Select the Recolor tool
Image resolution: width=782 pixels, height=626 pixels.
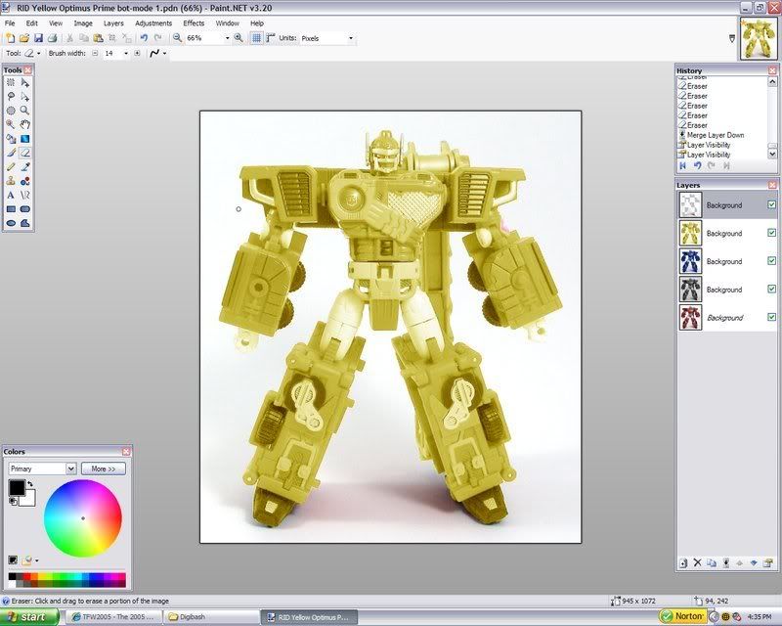pyautogui.click(x=25, y=181)
